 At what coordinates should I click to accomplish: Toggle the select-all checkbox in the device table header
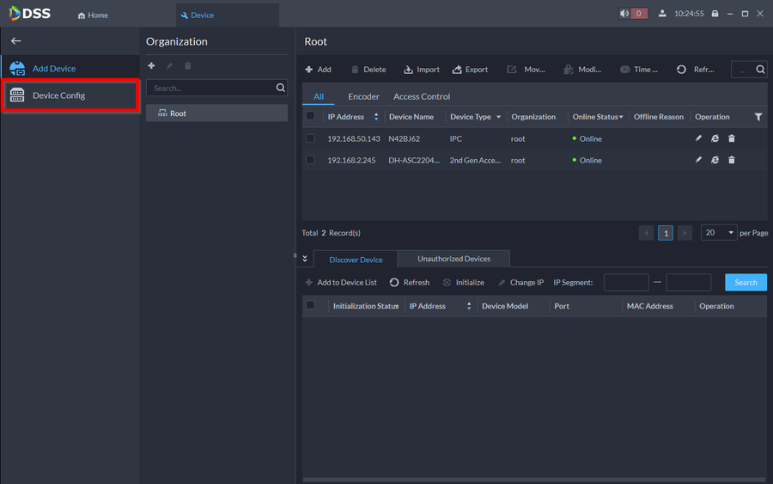310,116
